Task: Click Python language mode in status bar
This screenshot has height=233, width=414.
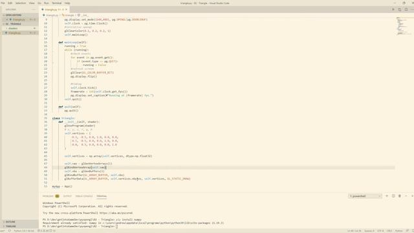Action: [x=398, y=231]
